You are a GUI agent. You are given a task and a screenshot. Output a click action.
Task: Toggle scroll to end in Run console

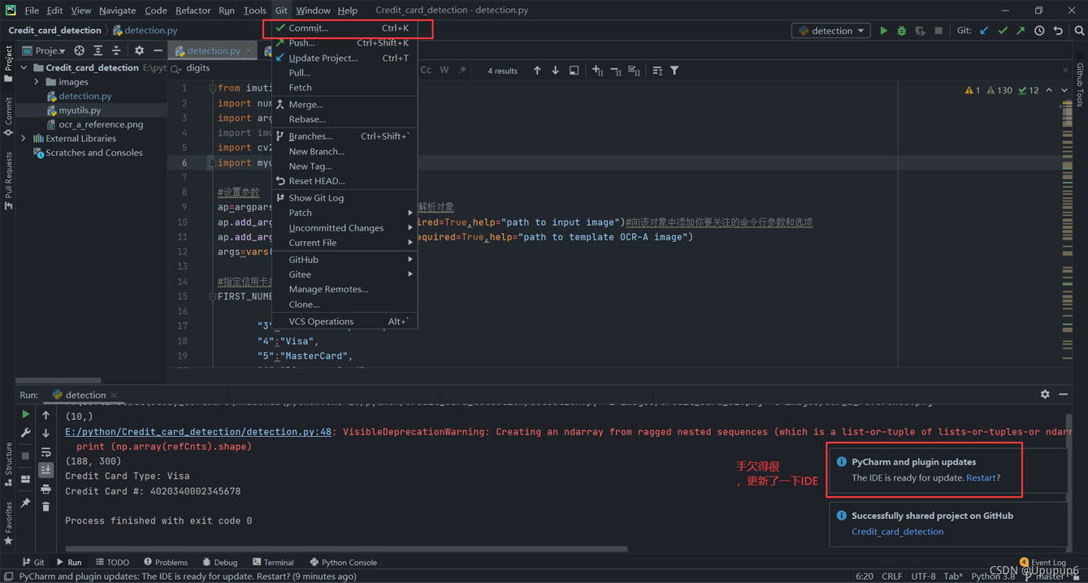coord(46,470)
